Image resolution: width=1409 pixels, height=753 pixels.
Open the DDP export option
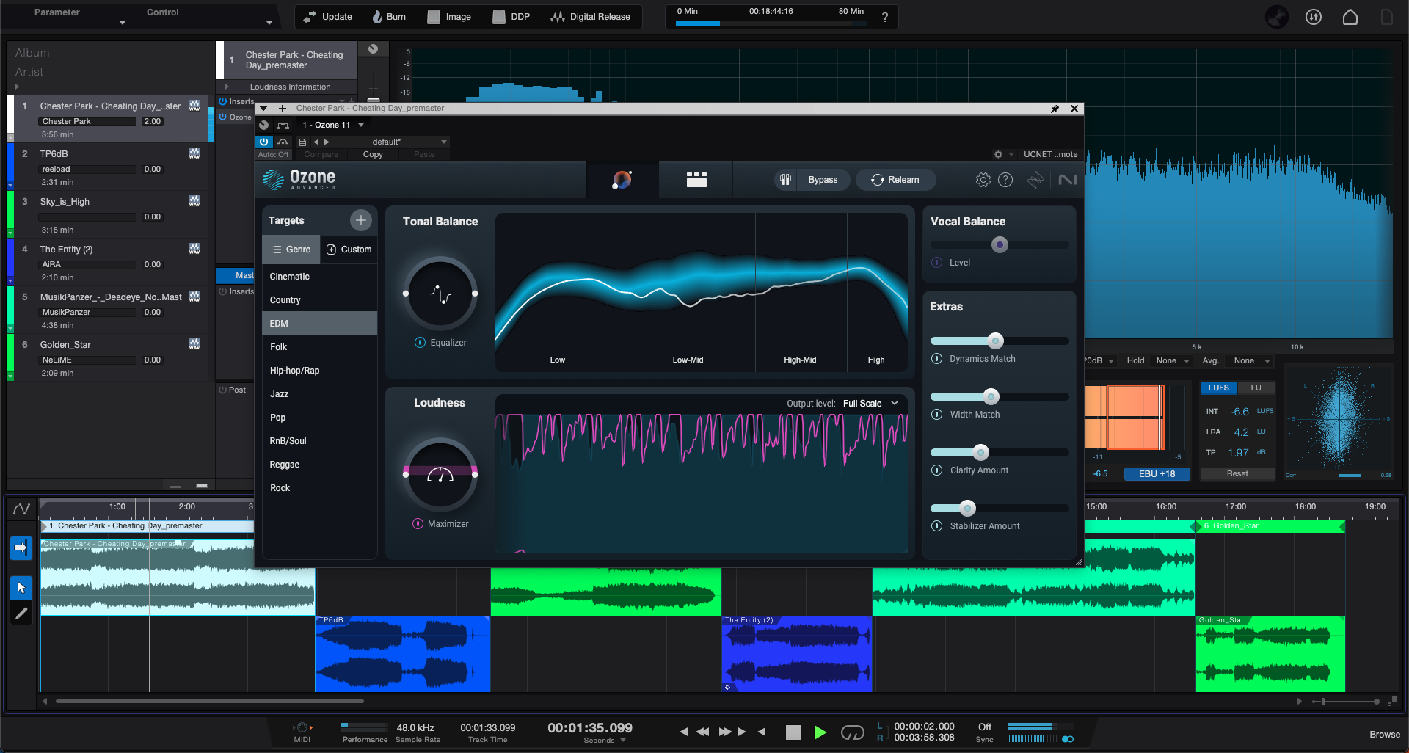pos(511,17)
